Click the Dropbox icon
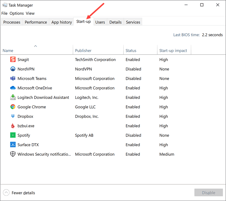 coord(13,116)
